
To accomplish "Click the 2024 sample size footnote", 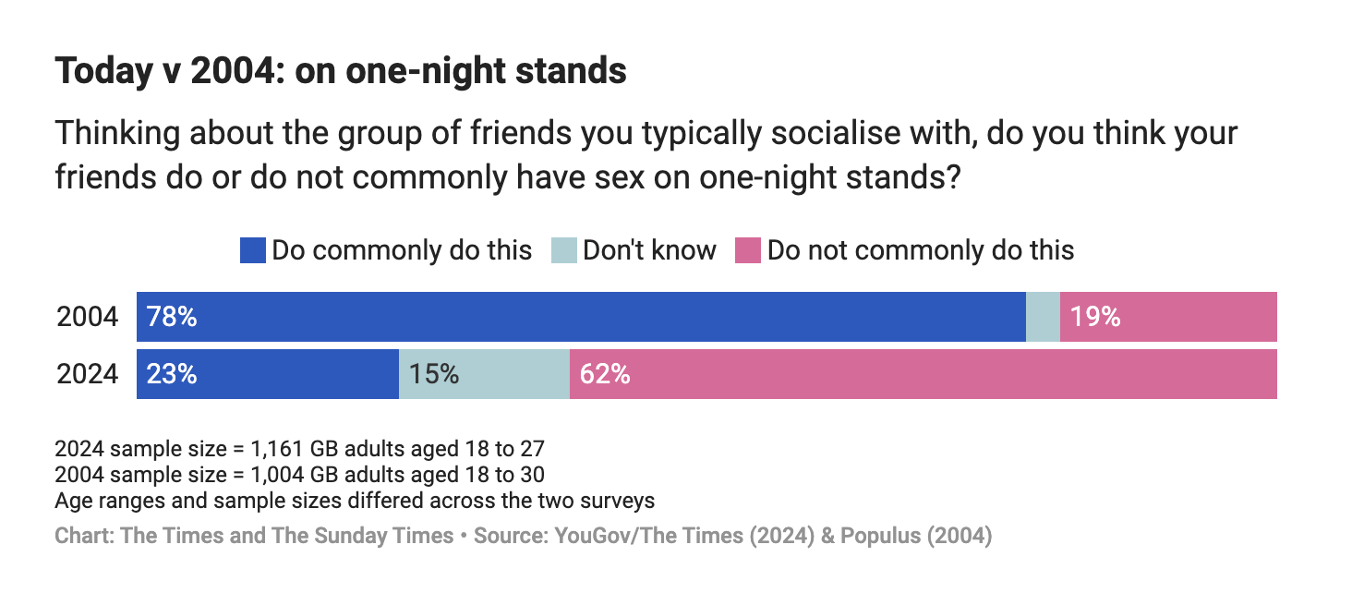I will [x=299, y=450].
